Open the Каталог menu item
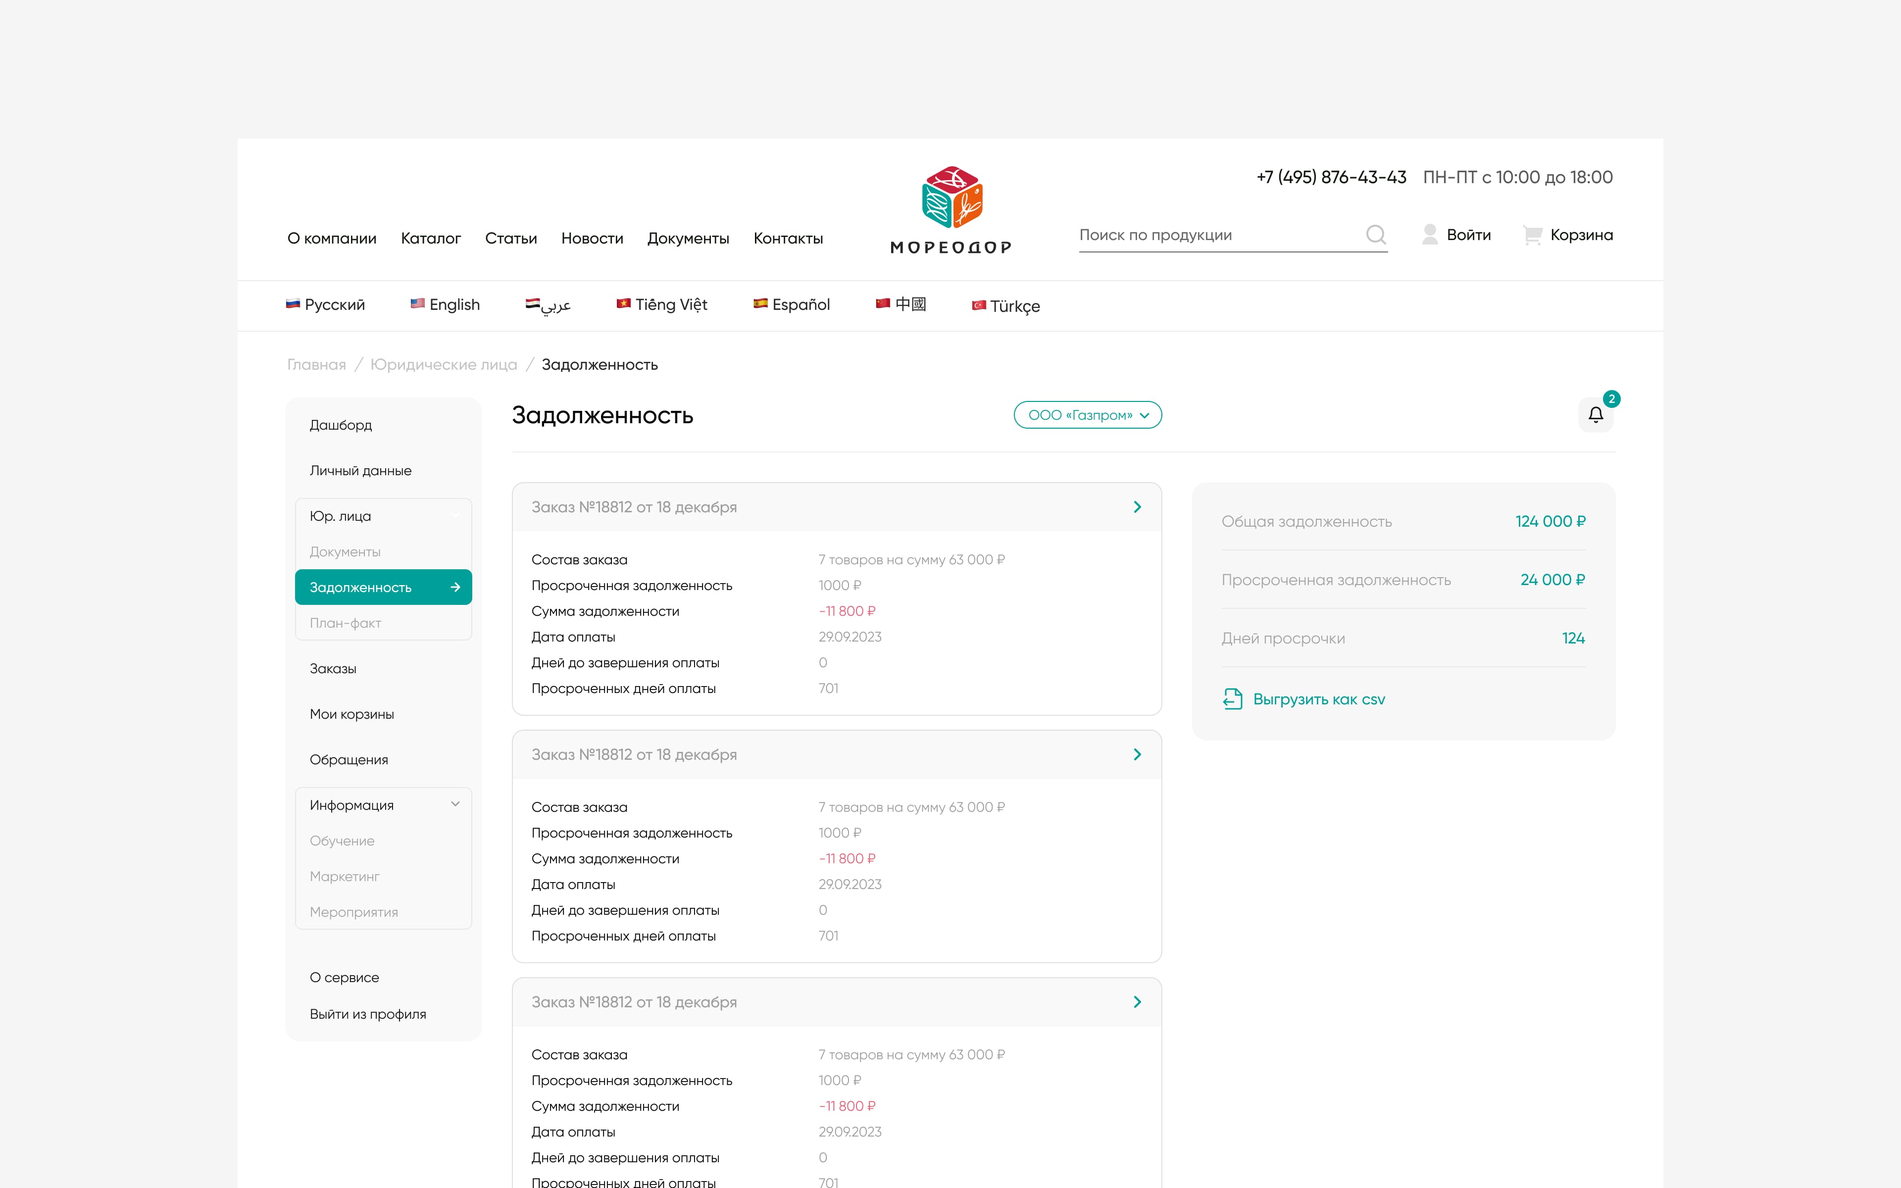This screenshot has width=1901, height=1188. [x=431, y=238]
